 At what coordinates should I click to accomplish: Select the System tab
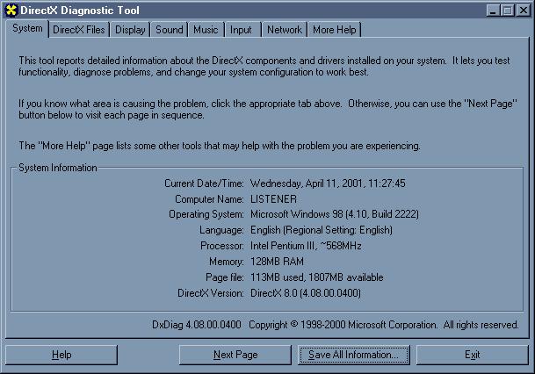tap(27, 29)
